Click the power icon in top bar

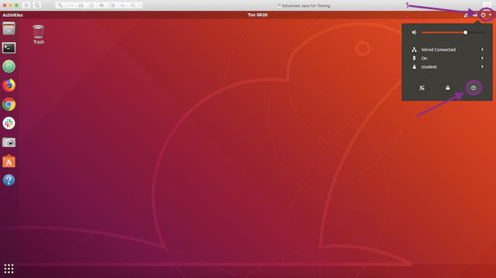483,15
